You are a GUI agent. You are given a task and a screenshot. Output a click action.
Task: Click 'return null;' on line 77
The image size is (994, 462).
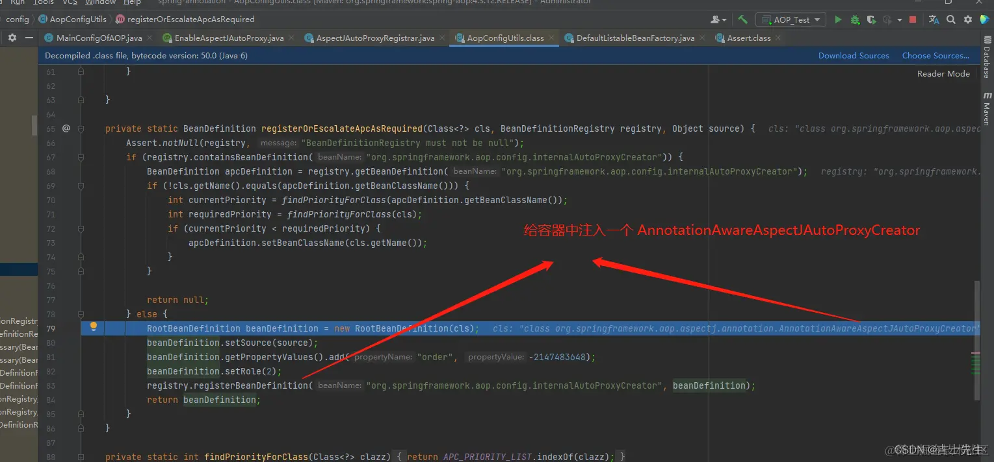(177, 300)
